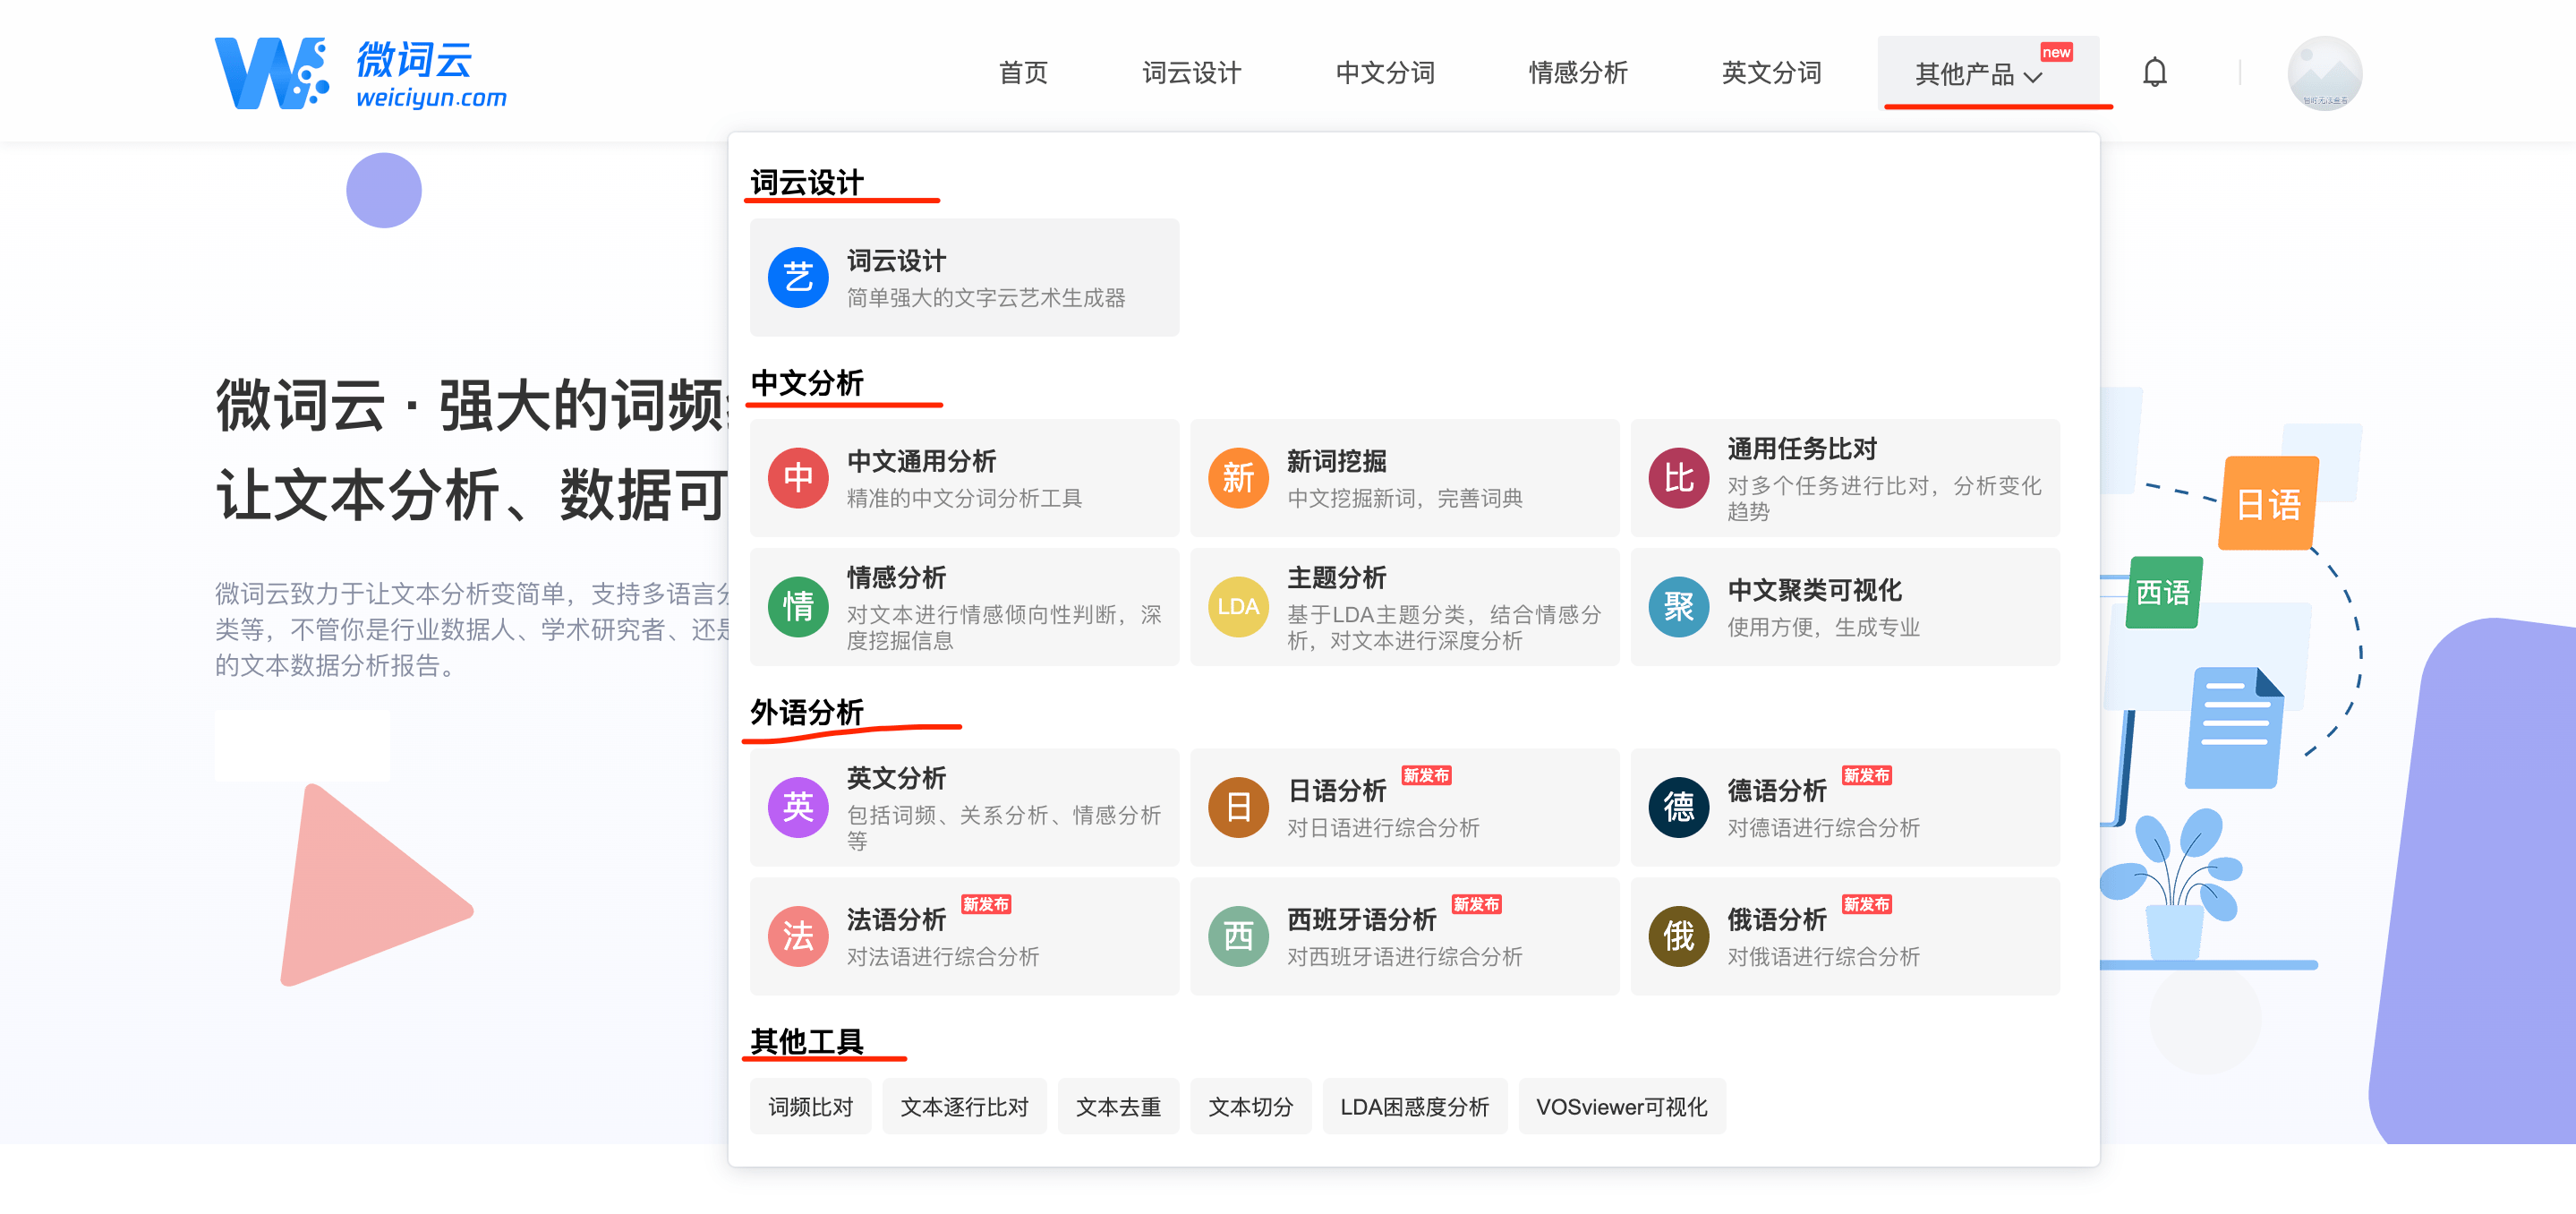The height and width of the screenshot is (1214, 2576).
Task: Switch to the 情感分析 navigation item
Action: pos(1578,73)
